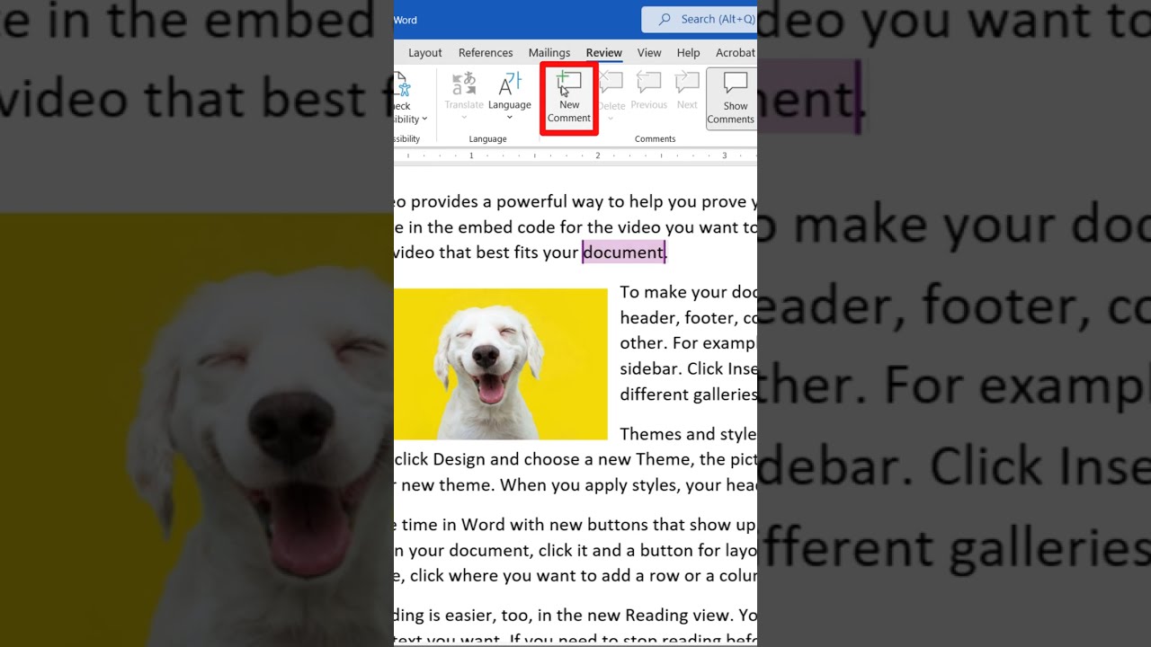1151x647 pixels.
Task: Click the highlighted word "document"
Action: coord(623,253)
